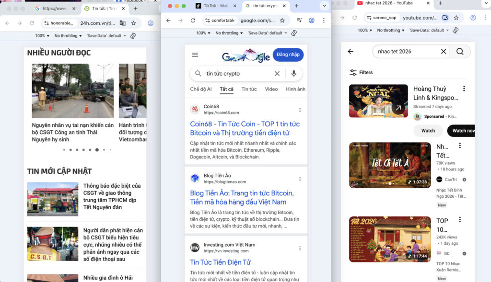Viewport: 491px width, 282px height.
Task: Open more options for the Coin68 result
Action: coord(300,110)
